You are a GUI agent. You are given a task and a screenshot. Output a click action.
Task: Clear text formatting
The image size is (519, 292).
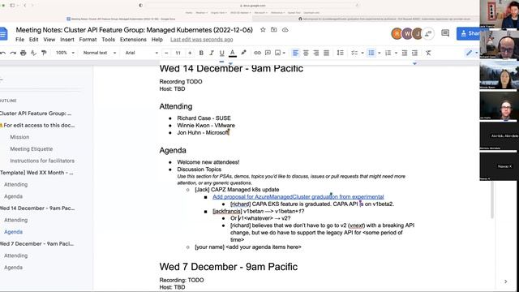tap(428, 53)
